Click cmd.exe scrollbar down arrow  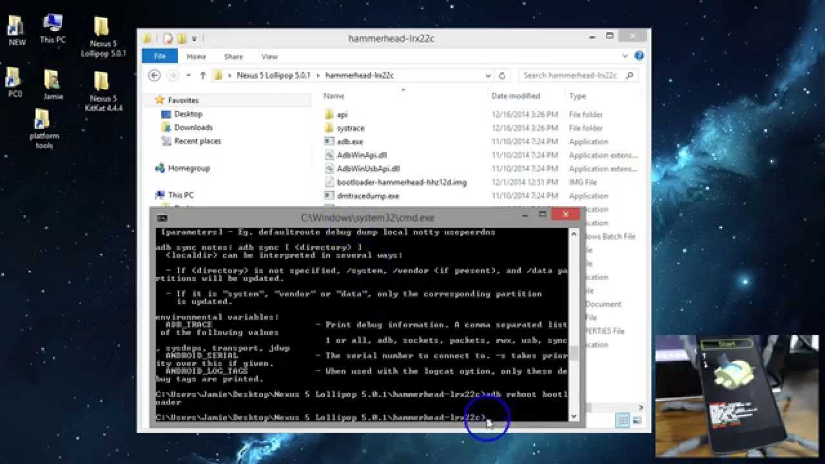[x=574, y=416]
